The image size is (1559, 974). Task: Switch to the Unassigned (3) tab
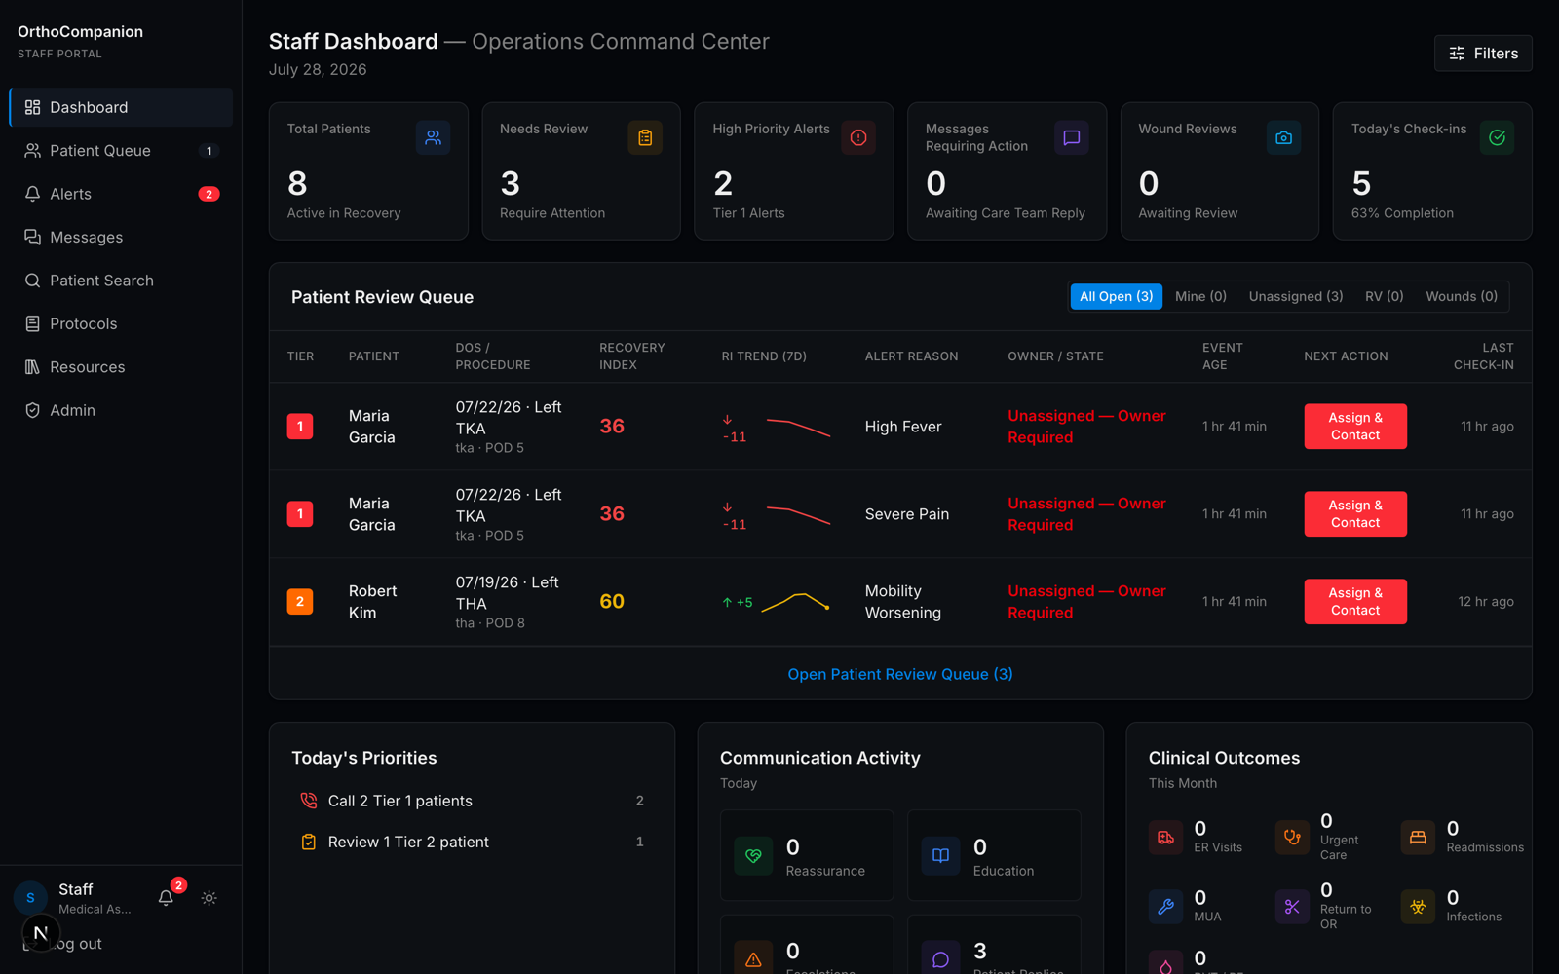(1296, 296)
